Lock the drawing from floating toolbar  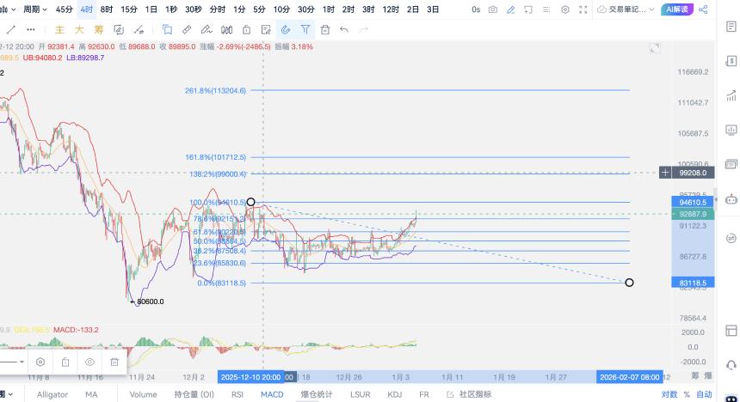pyautogui.click(x=65, y=362)
